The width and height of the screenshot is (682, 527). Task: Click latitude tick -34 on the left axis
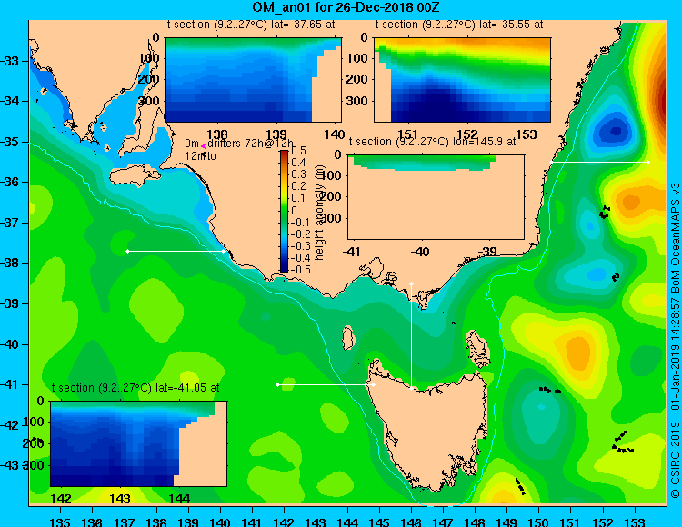pos(10,101)
